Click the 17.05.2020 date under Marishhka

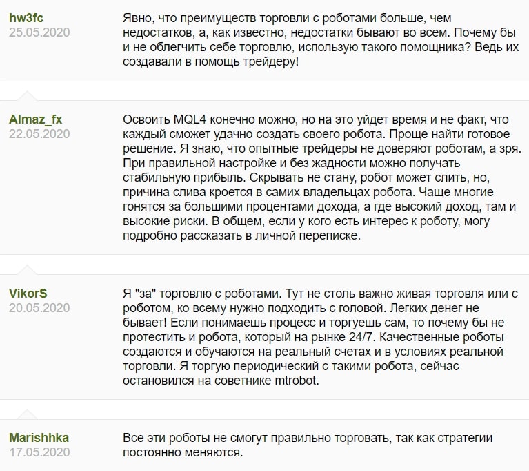click(x=39, y=452)
